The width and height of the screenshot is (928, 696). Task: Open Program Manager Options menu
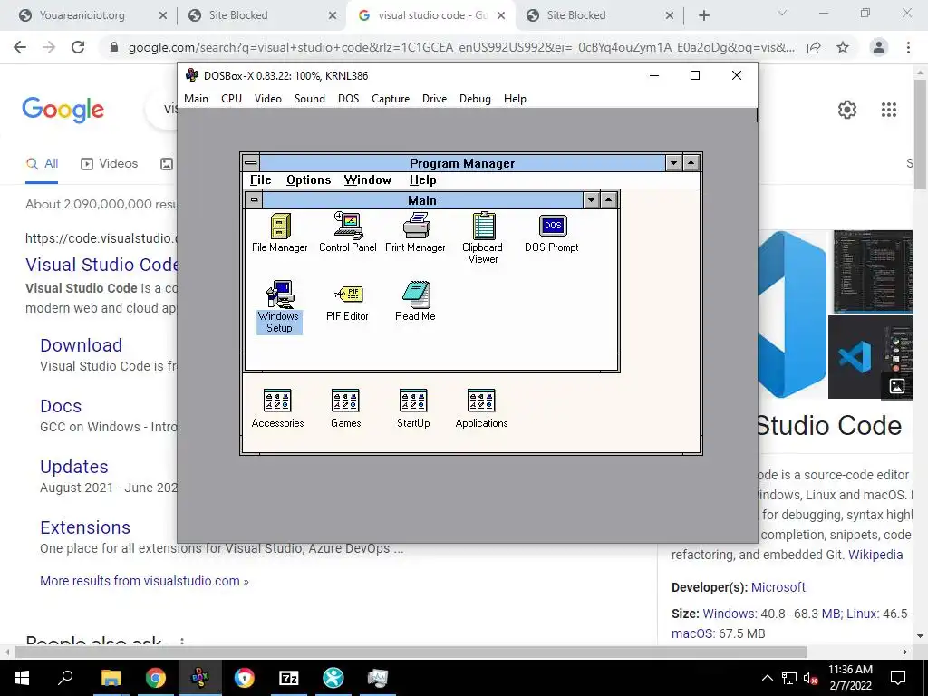[308, 180]
